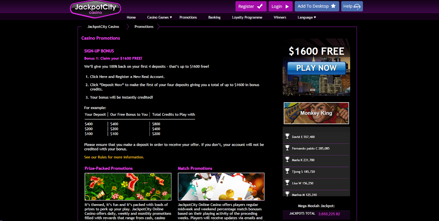Viewport: 439px width, 221px height.
Task: Click the Promotions breadcrumb
Action: pos(144,27)
